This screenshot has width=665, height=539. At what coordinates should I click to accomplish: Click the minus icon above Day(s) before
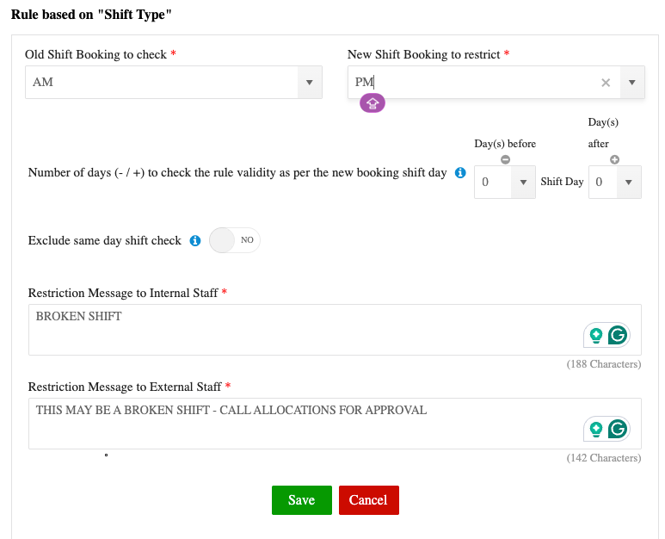[505, 159]
